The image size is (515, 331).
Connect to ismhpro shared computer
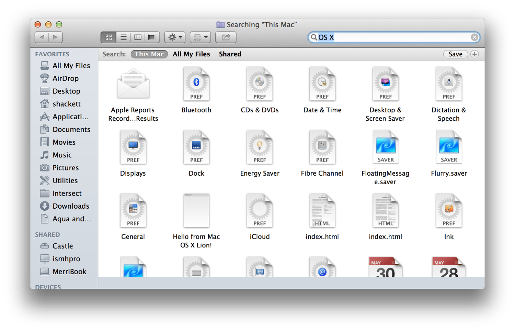point(60,258)
